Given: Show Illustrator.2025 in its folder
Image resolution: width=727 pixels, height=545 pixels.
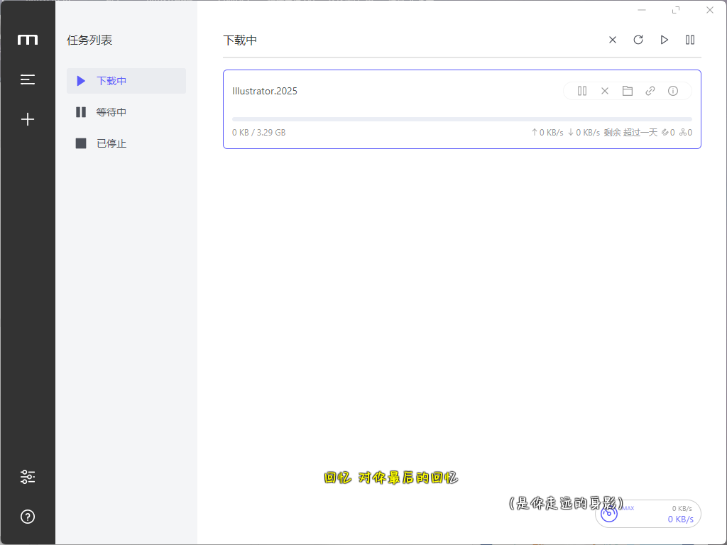Looking at the screenshot, I should tap(628, 91).
